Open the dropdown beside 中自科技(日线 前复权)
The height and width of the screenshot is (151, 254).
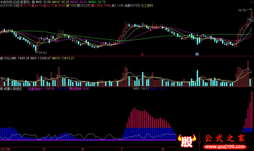click(x=33, y=2)
